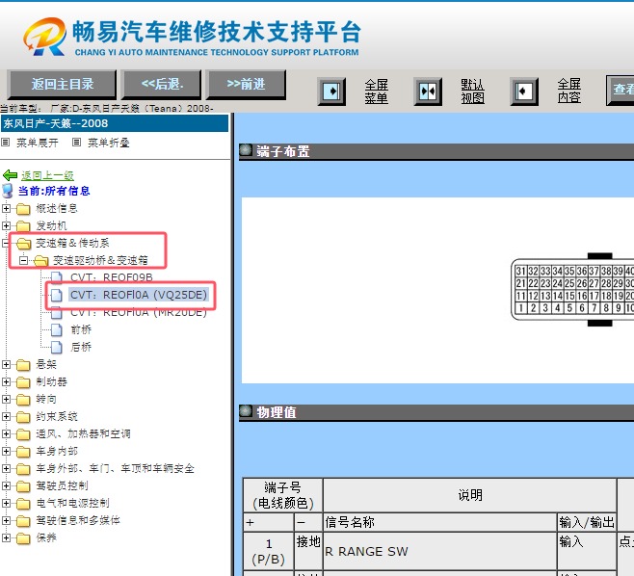Screen dimensions: 634x576
Task: Open the 返回上一级 link
Action: (47, 175)
